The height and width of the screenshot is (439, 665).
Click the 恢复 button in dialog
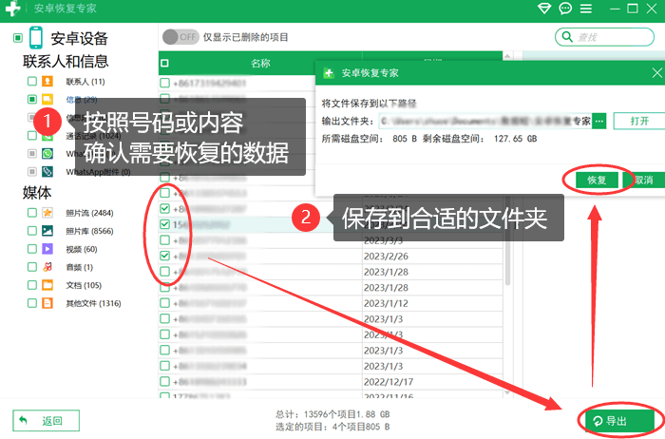[x=597, y=181]
